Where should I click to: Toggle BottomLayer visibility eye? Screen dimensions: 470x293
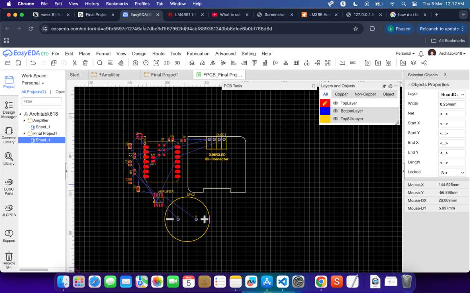pyautogui.click(x=335, y=111)
